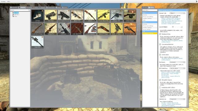This screenshot has width=198, height=111.
Task: Spawn the Combat Shotgun
Action: coord(130,16)
